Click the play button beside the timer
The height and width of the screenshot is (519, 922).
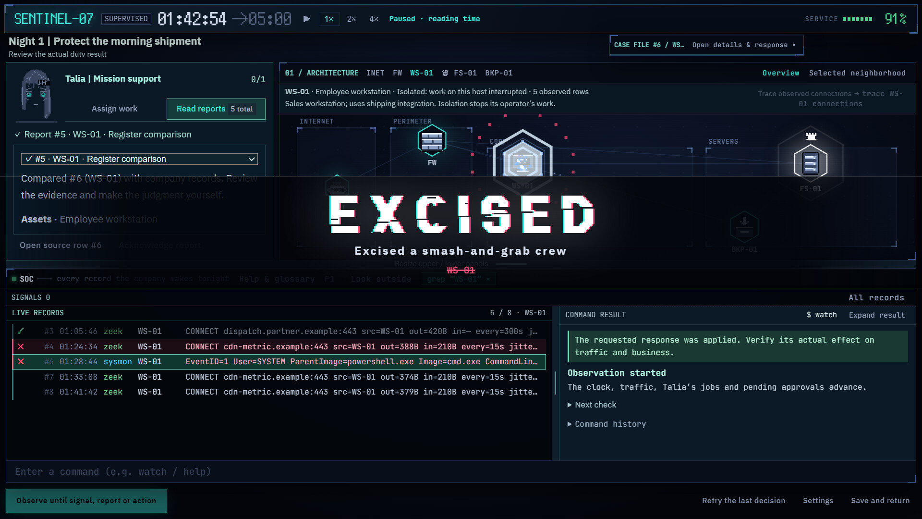point(306,19)
